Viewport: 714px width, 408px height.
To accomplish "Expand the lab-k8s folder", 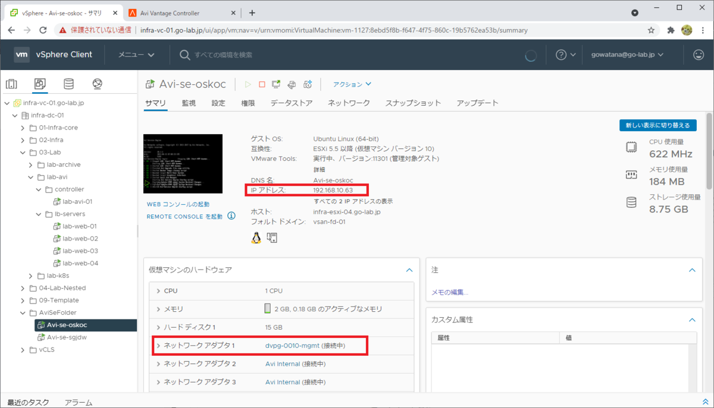I will point(31,276).
